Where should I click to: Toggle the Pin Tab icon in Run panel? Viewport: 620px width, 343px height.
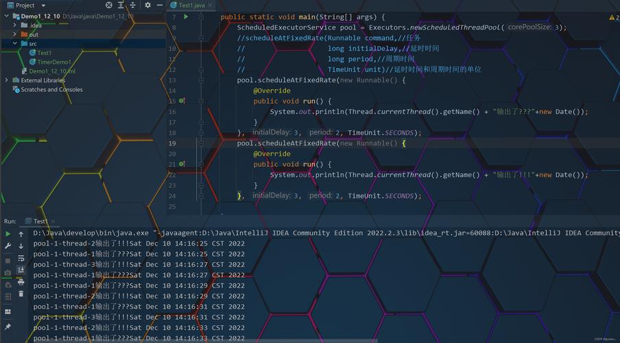click(8, 327)
